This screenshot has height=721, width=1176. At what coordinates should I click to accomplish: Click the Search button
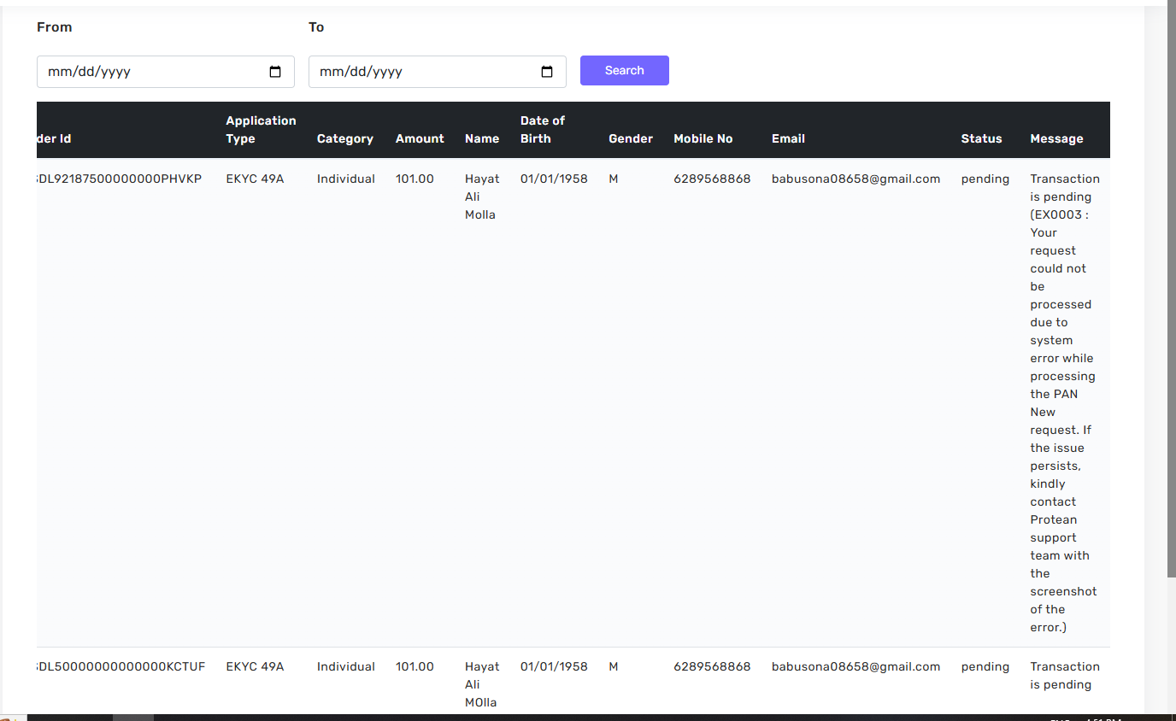624,70
